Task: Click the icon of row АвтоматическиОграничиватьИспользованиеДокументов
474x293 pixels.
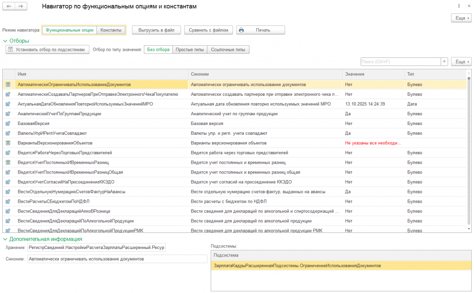Action: [8, 85]
